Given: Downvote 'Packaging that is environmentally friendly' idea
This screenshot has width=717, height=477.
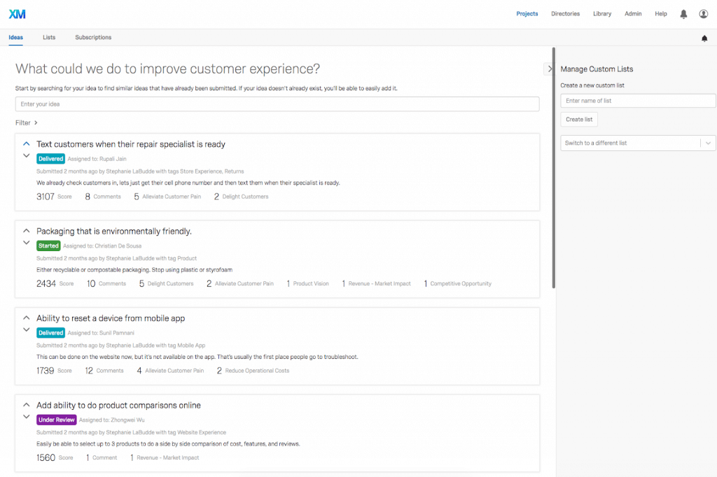Looking at the screenshot, I should [x=27, y=243].
